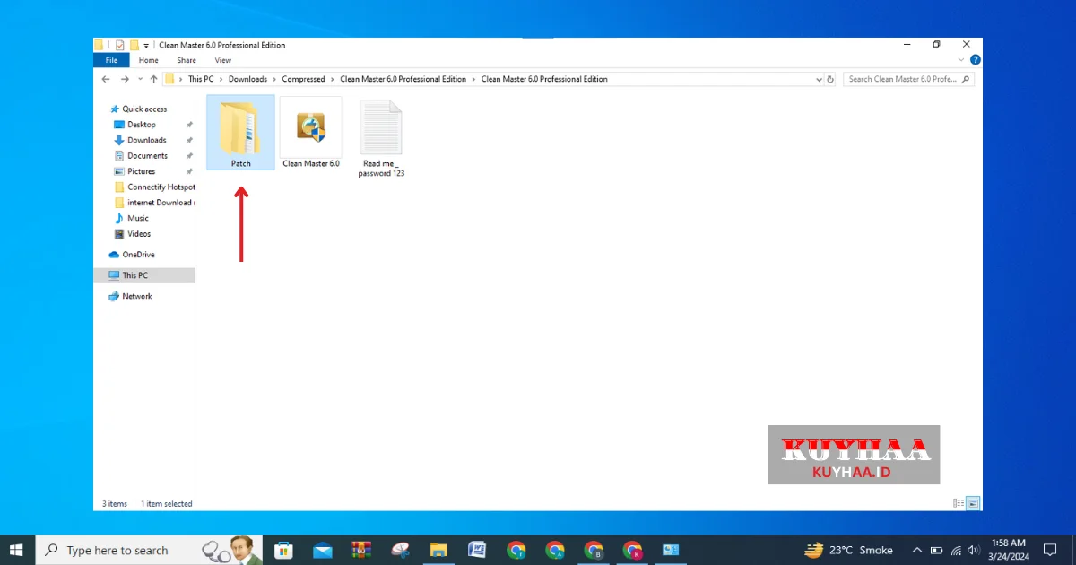Expand the chevron after Downloads breadcrumb

(x=274, y=79)
